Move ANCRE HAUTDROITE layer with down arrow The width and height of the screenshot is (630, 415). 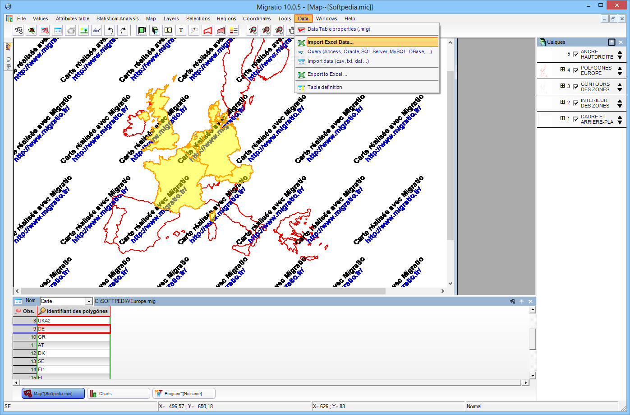tap(620, 57)
